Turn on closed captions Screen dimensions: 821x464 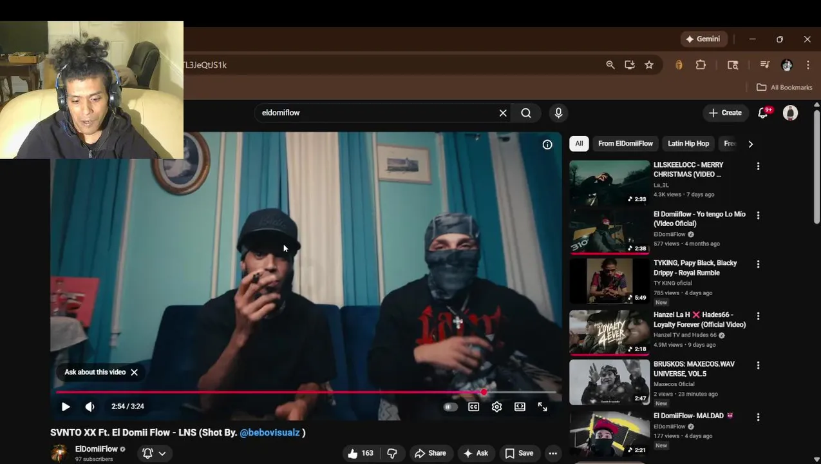[473, 407]
